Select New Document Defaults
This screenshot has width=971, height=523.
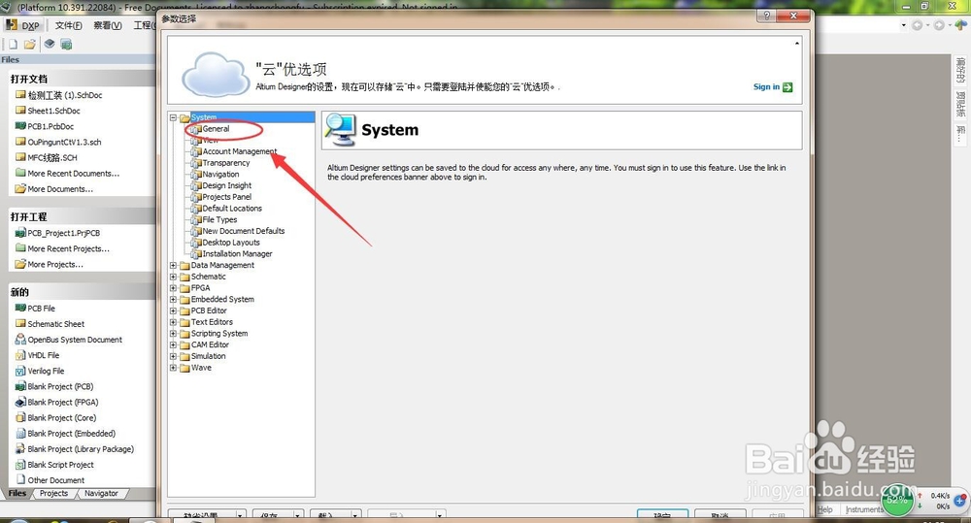click(x=244, y=231)
